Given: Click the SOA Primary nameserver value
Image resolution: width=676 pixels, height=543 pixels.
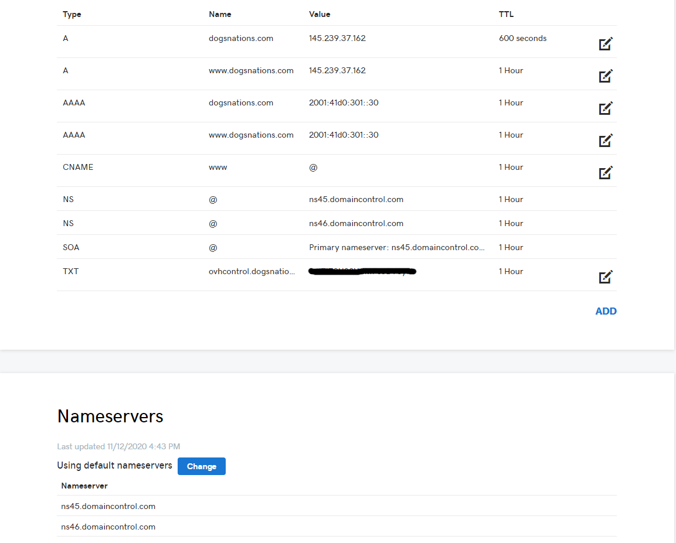Looking at the screenshot, I should [397, 248].
